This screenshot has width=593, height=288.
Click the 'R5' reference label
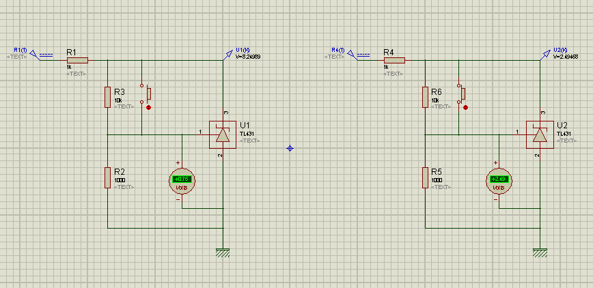click(x=437, y=173)
